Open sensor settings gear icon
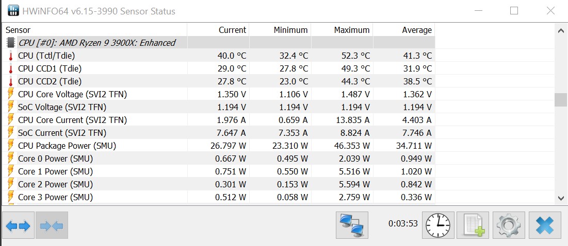The image size is (568, 246). 508,225
